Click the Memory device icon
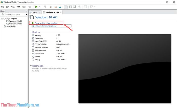 [x=33, y=35]
